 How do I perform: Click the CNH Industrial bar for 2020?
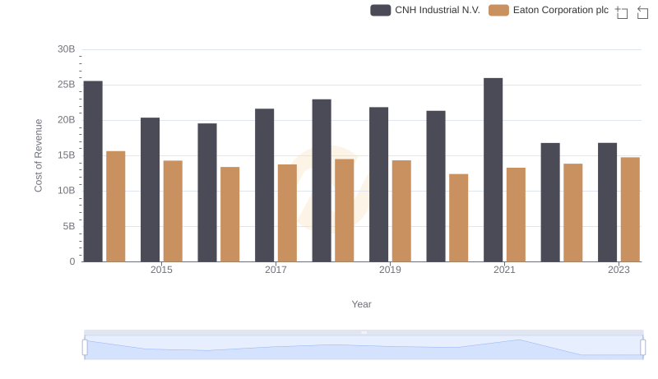click(x=436, y=186)
